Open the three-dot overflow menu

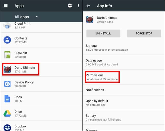(78, 6)
